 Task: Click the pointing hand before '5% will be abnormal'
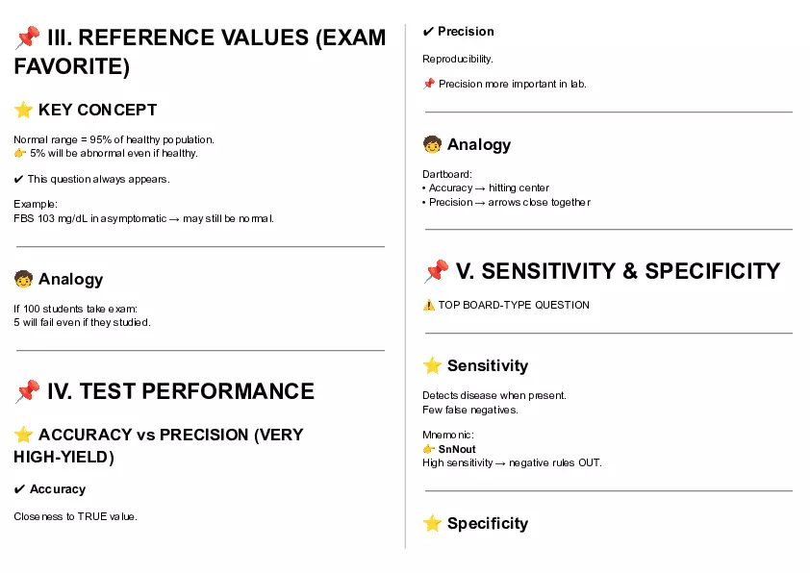point(20,153)
